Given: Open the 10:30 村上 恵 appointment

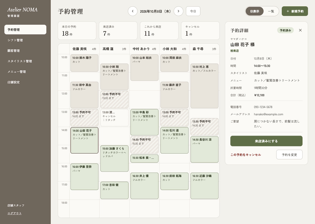Looking at the screenshot, I should click(204, 86).
